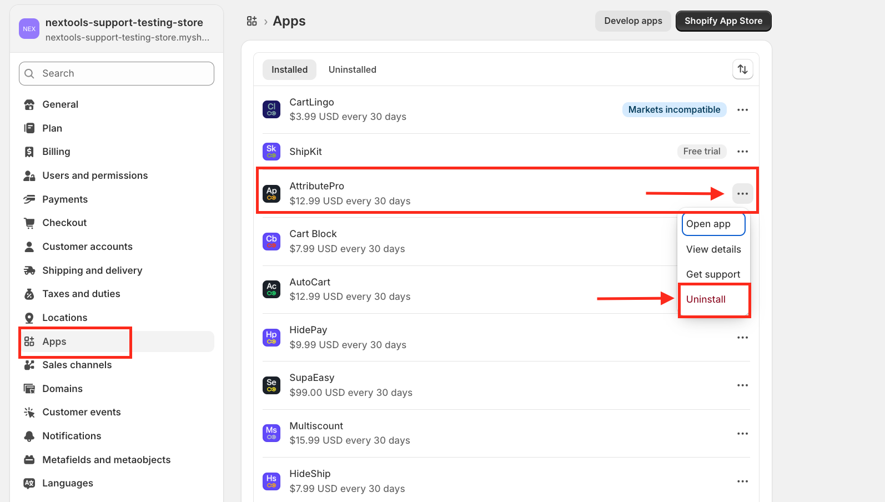This screenshot has height=502, width=885.
Task: Go to Billing settings in sidebar
Action: pos(56,152)
